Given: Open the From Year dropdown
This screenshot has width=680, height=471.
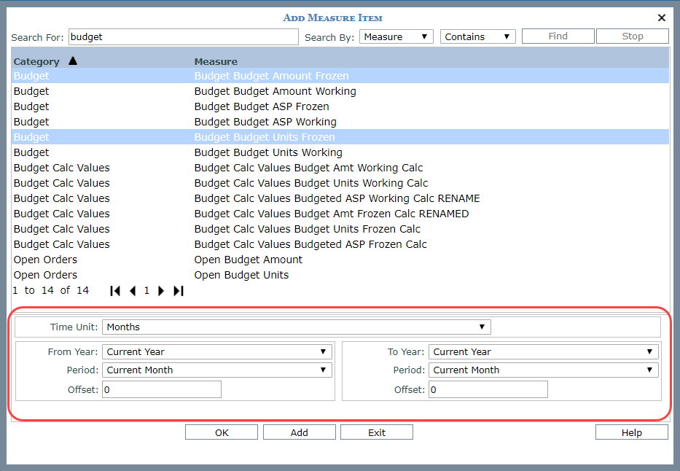Looking at the screenshot, I should point(216,352).
